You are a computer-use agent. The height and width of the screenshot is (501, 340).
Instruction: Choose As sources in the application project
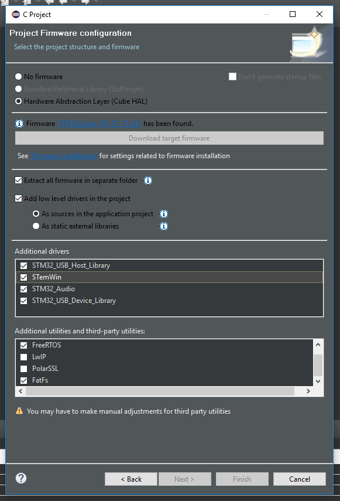pyautogui.click(x=36, y=214)
